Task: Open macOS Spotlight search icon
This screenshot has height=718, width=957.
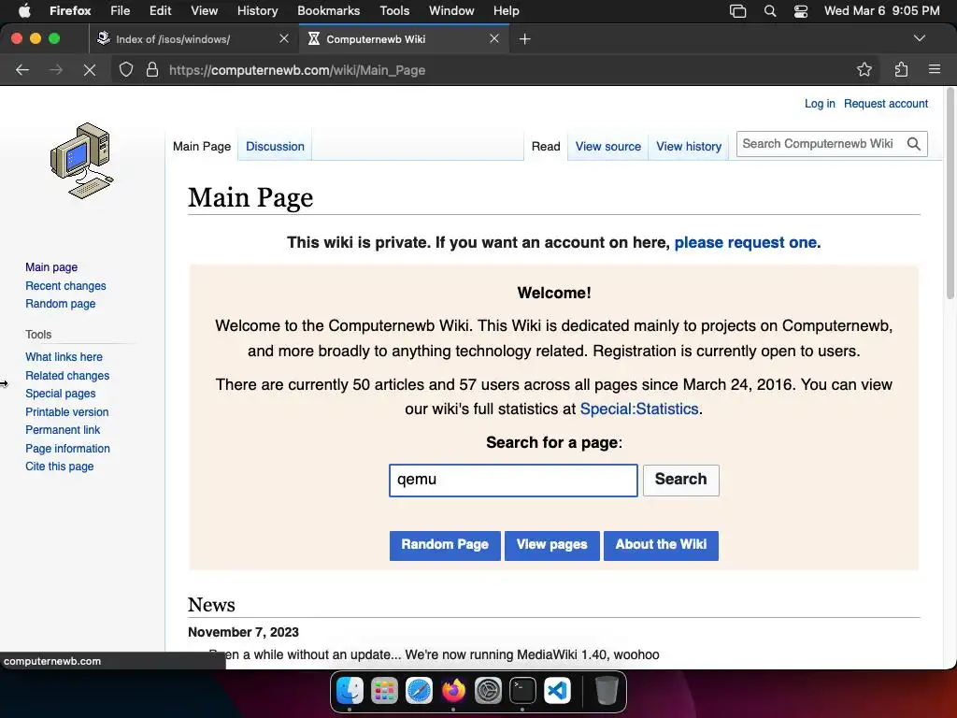Action: tap(770, 11)
